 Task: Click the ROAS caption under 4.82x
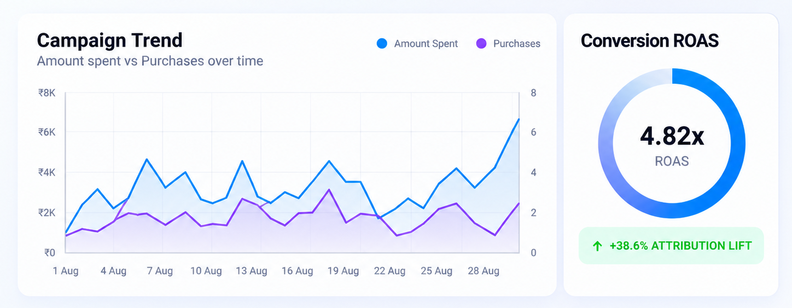(672, 161)
